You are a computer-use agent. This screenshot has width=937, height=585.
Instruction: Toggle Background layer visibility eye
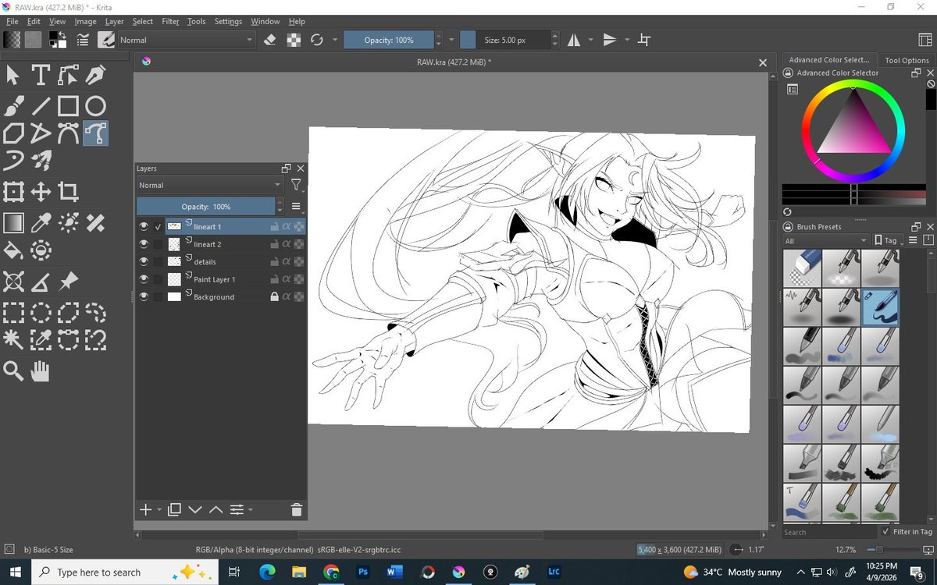pyautogui.click(x=144, y=297)
